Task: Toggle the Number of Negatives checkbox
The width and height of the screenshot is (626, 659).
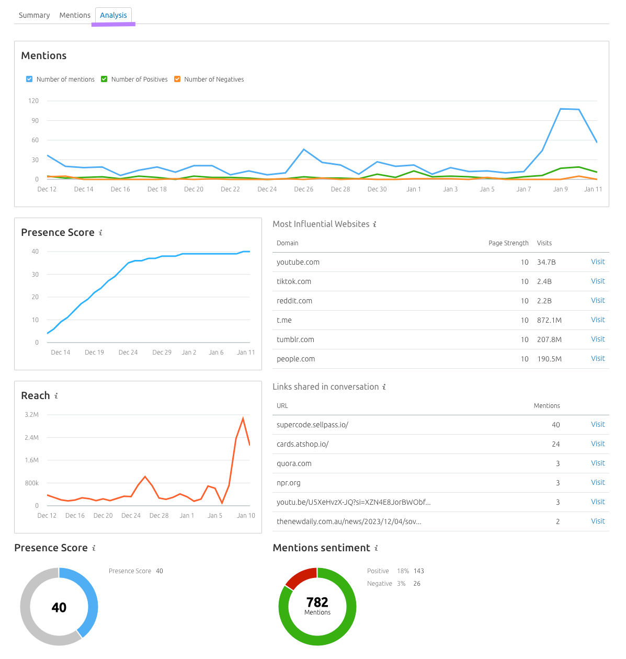Action: pyautogui.click(x=177, y=79)
